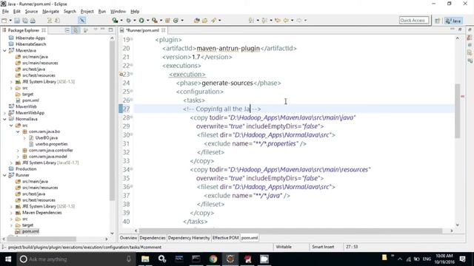Click the green Run play icon

click(141, 21)
